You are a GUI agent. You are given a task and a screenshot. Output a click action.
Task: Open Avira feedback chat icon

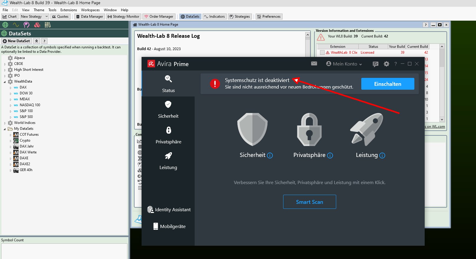(375, 64)
